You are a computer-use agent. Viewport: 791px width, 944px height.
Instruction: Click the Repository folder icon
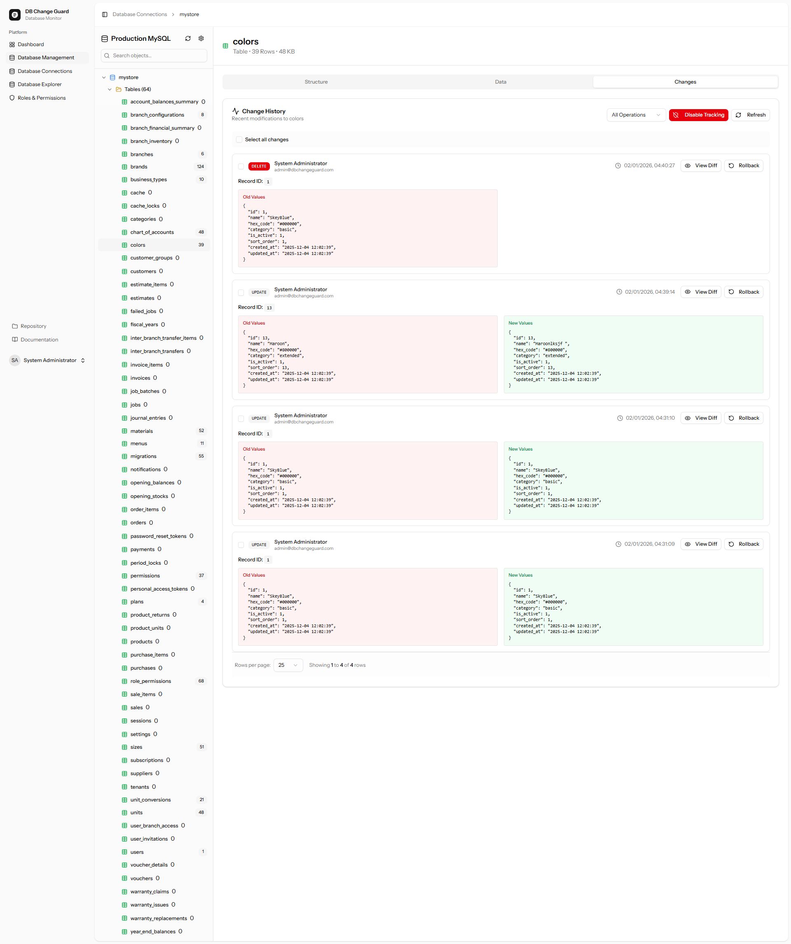pos(15,326)
